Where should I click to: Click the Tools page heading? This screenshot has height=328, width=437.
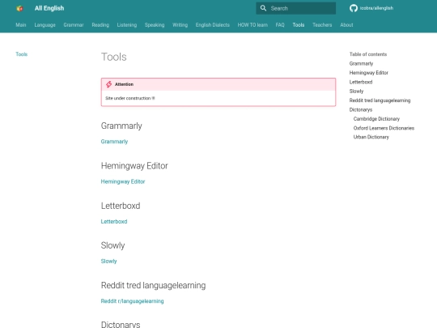point(114,57)
